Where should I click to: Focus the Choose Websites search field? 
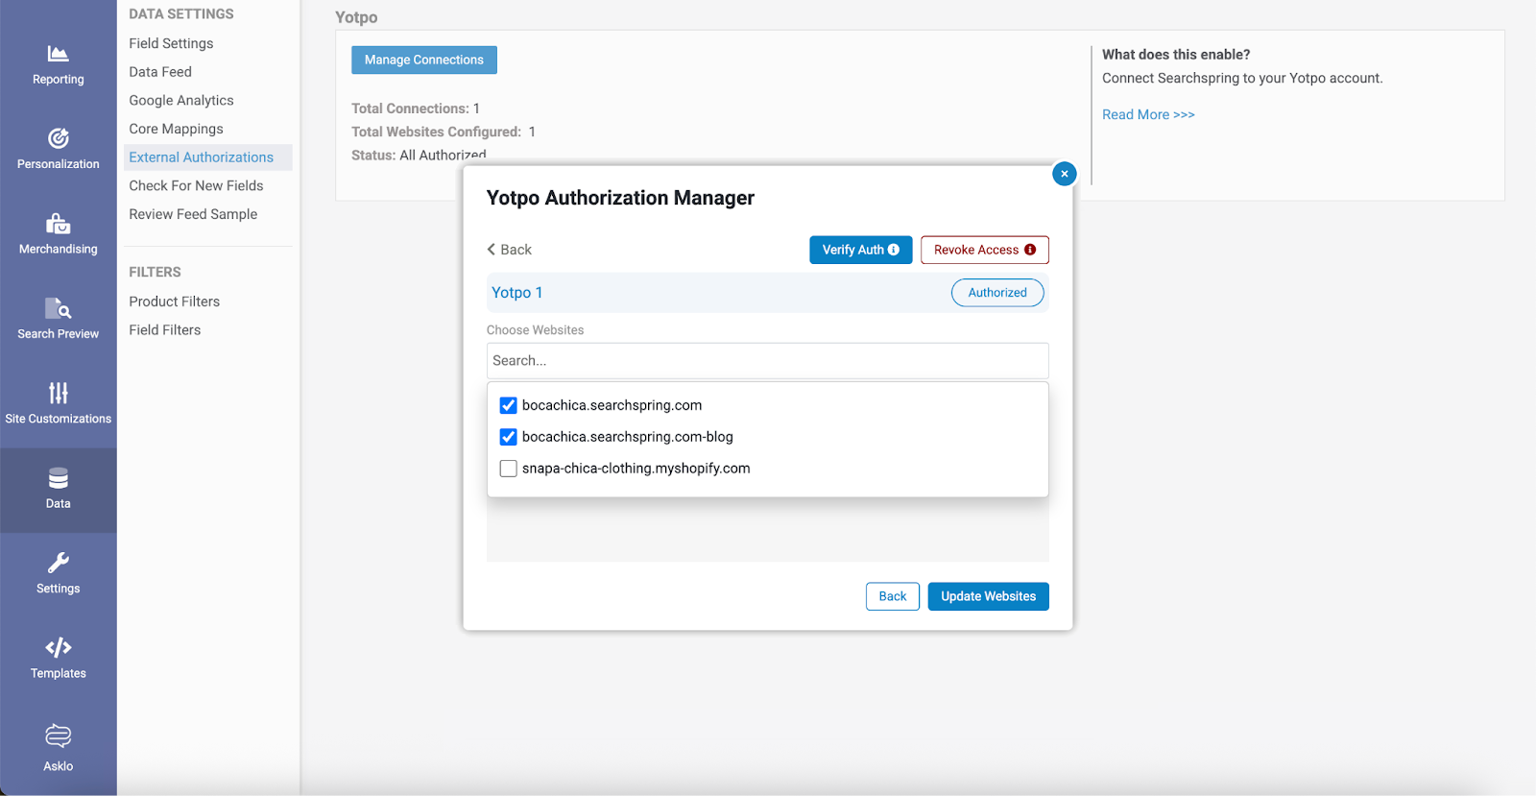pos(767,361)
